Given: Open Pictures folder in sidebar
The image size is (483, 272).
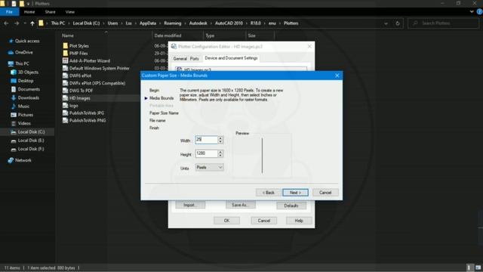Looking at the screenshot, I should (25, 115).
